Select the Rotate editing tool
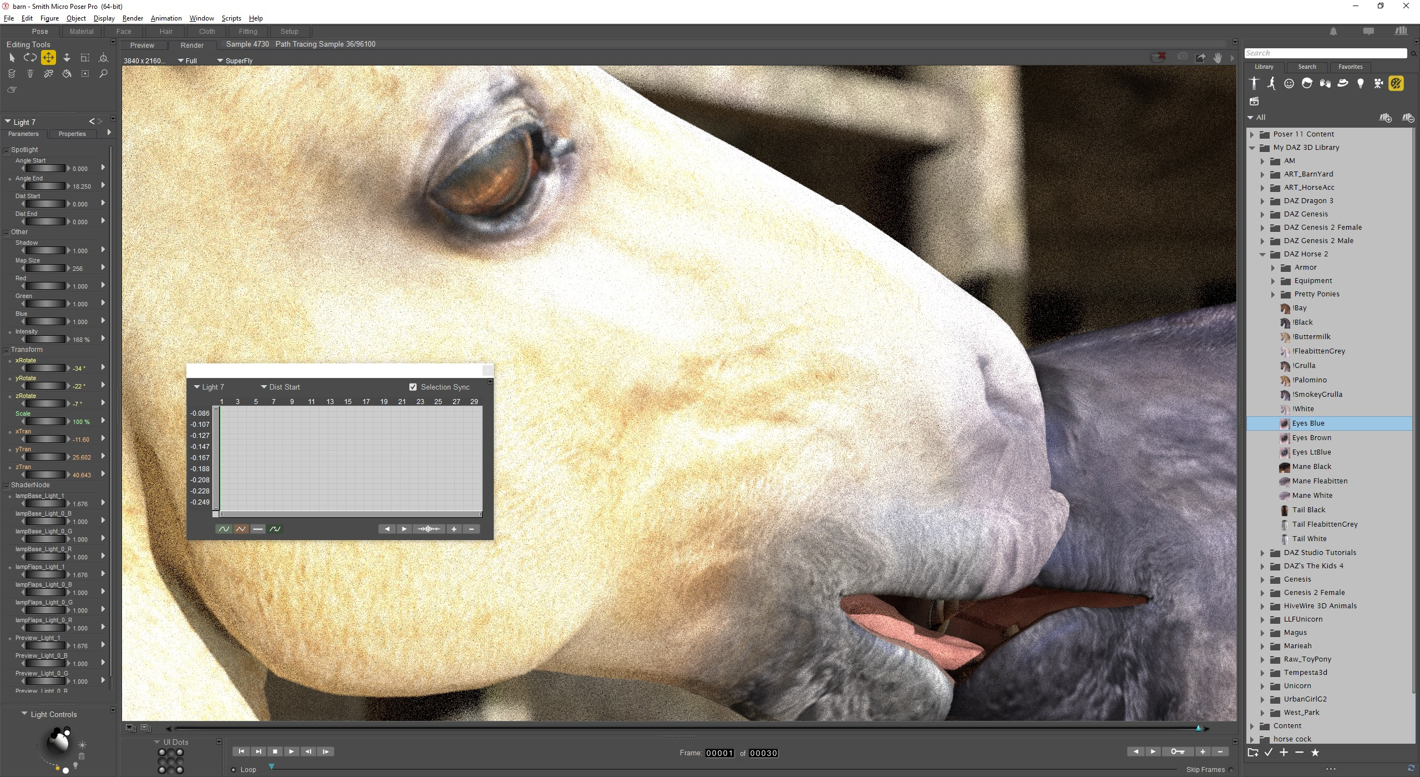1420x777 pixels. 30,58
